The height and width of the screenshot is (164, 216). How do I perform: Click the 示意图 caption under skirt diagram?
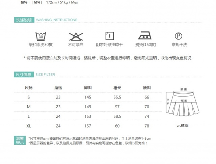tap(183, 126)
